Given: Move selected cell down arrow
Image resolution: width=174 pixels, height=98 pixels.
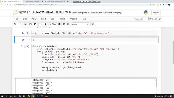Looking at the screenshot, I should click(x=45, y=24).
